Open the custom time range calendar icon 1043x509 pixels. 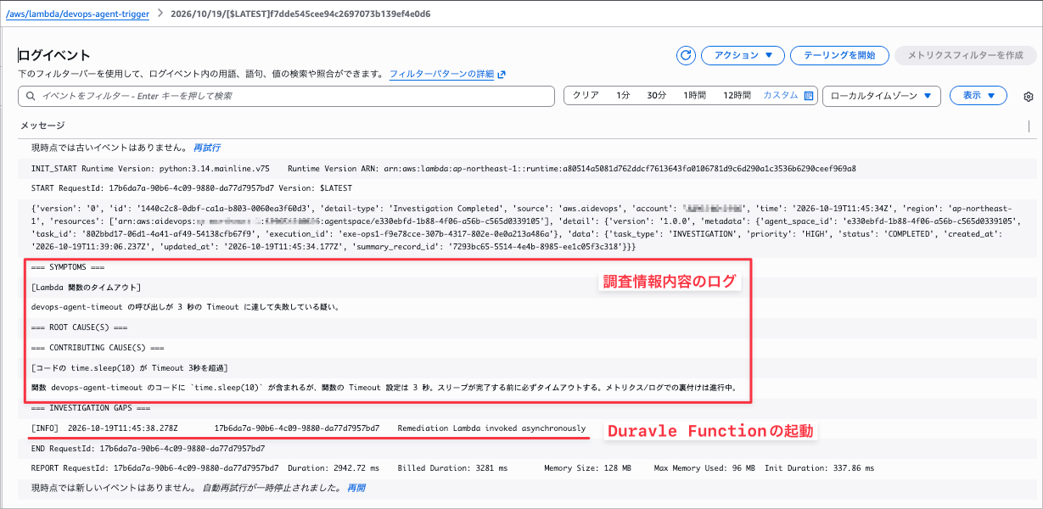tap(809, 96)
